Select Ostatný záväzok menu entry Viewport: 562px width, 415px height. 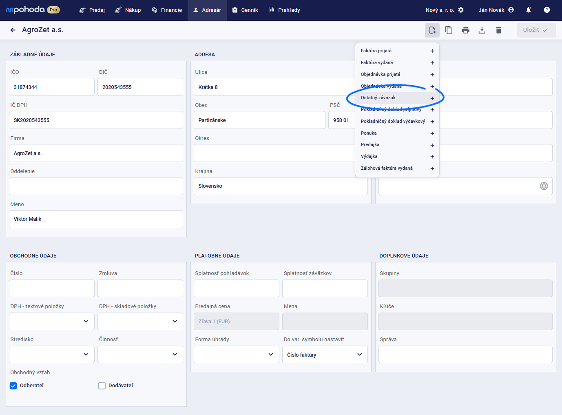click(x=397, y=98)
